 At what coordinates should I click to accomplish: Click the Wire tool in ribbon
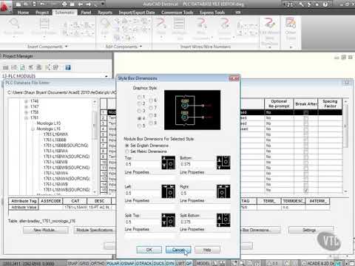coord(161,27)
